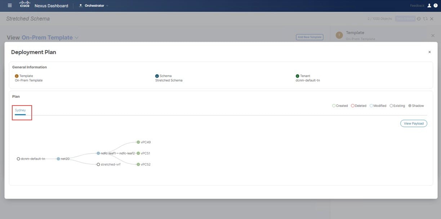Click the Template panel T avatar icon
The width and height of the screenshot is (441, 219).
339,35
